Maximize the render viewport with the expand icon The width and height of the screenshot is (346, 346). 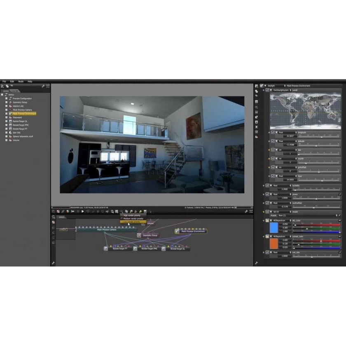point(251,211)
